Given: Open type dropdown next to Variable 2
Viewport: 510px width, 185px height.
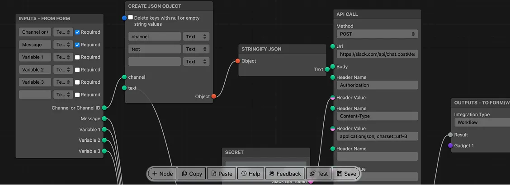Looking at the screenshot, I should click(63, 70).
